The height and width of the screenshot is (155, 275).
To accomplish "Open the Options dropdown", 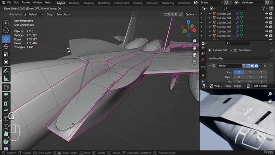I will tap(191, 14).
